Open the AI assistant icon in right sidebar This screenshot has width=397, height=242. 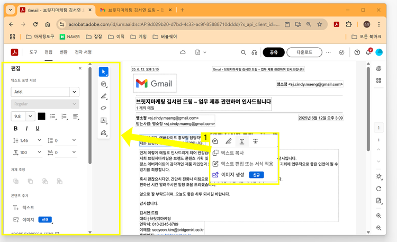378,68
